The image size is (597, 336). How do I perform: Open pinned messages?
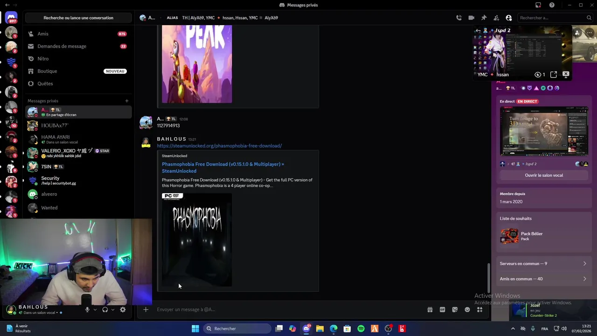click(x=484, y=18)
